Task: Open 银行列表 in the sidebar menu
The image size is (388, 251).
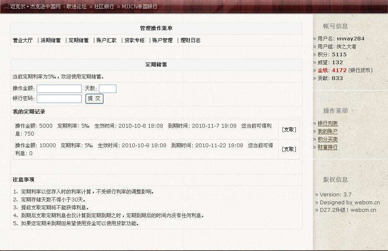Action: point(328,123)
